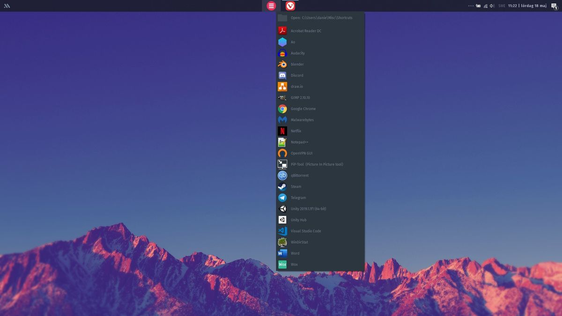
Task: Launch the Wox search tool
Action: pos(294,264)
